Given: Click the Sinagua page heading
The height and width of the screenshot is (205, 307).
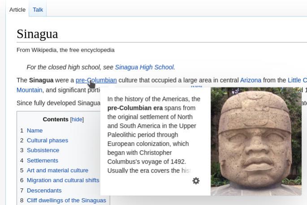Looking at the screenshot, I should coord(37,34).
